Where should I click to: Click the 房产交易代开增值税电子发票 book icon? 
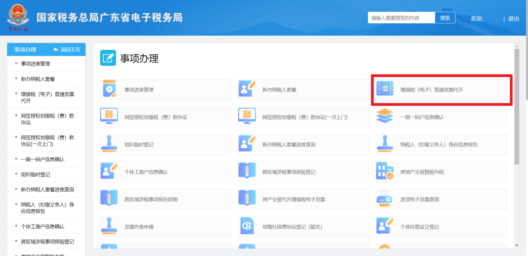coord(247,198)
